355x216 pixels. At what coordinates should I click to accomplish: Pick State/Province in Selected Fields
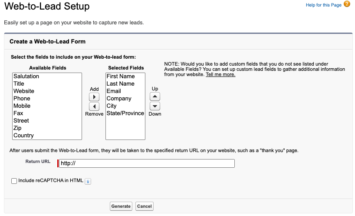[x=125, y=113]
